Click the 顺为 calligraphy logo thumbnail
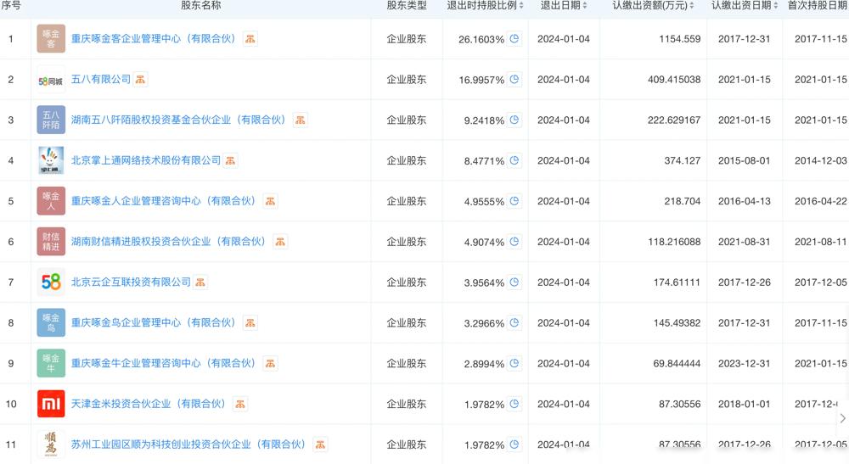The height and width of the screenshot is (464, 849). (51, 444)
